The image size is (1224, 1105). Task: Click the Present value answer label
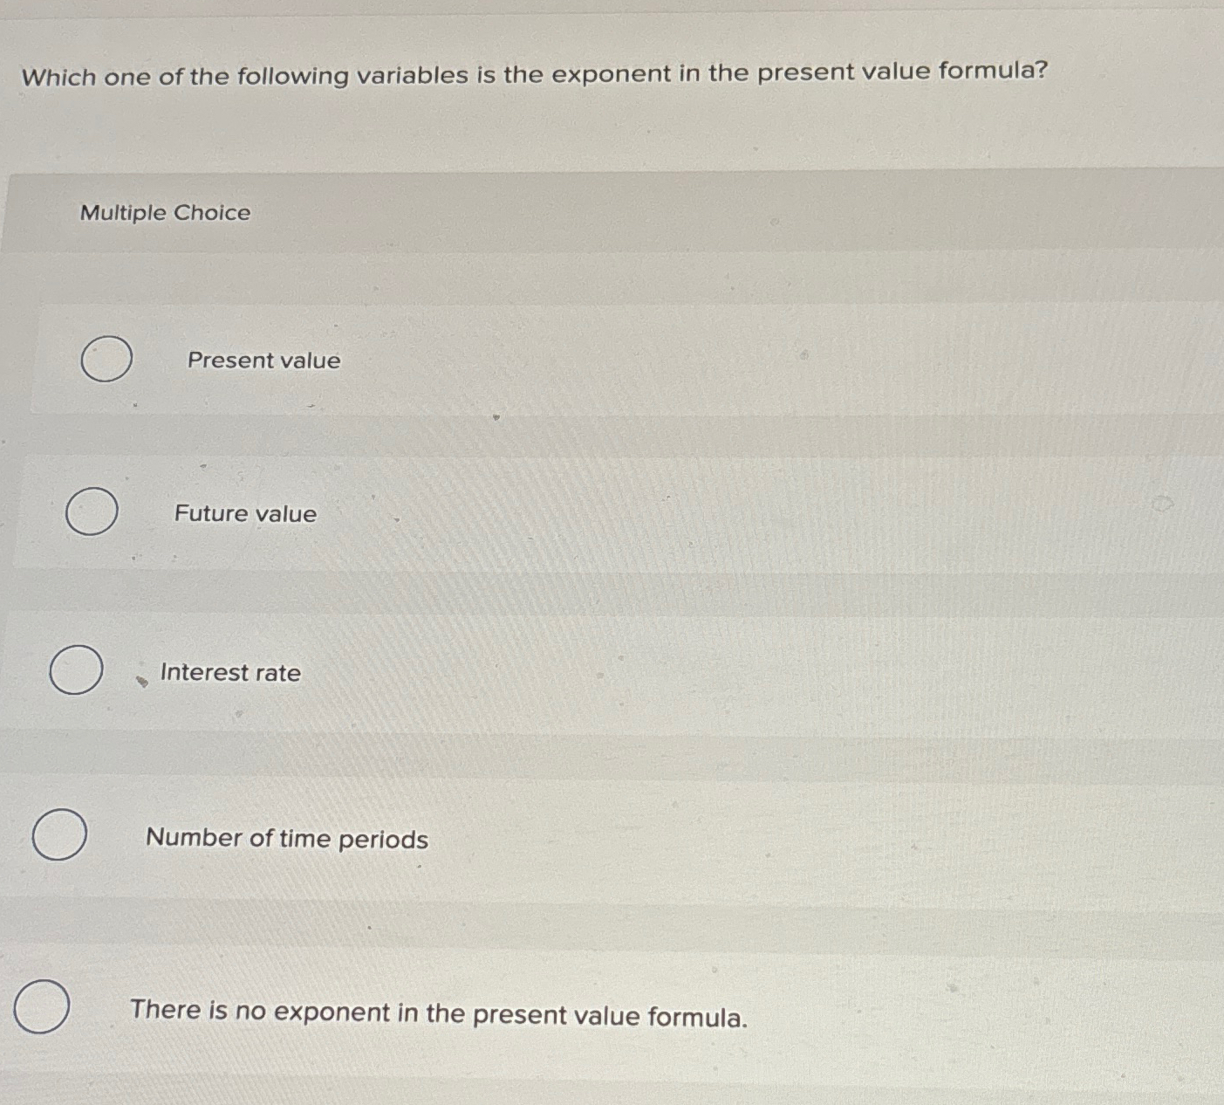click(263, 360)
